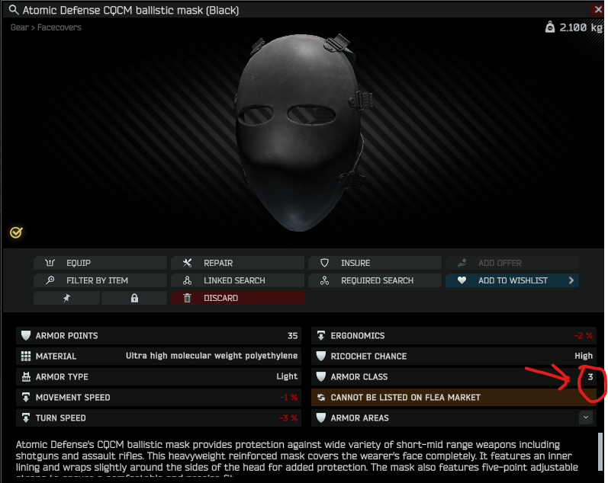Viewport: 608px width, 483px height.
Task: Click the Equip hanger icon
Action: point(50,263)
